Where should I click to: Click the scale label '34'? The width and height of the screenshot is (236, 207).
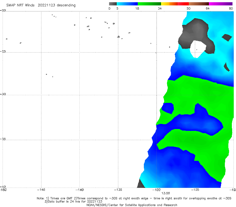coord(160,8)
